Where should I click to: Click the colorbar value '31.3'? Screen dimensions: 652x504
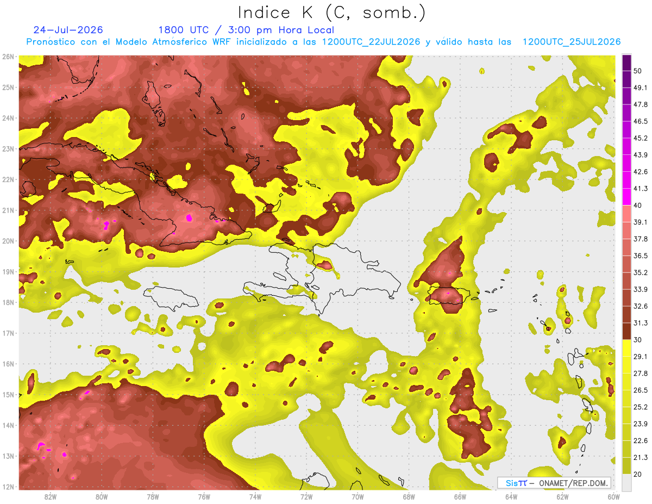click(641, 323)
